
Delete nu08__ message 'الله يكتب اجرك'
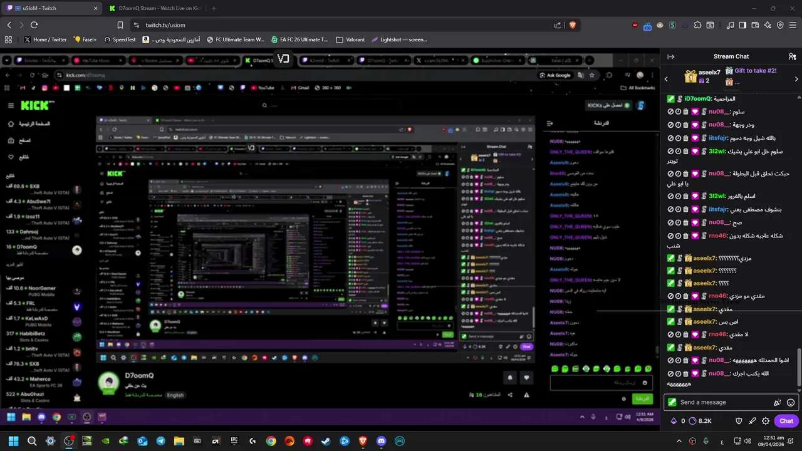pyautogui.click(x=685, y=373)
